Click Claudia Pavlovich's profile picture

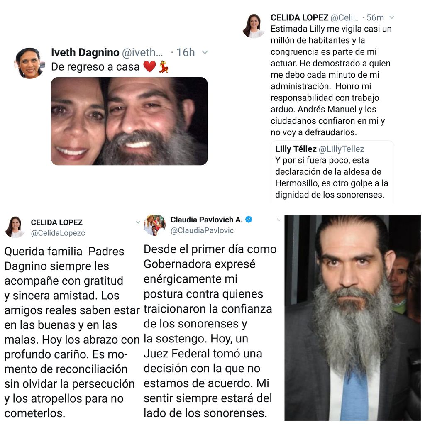tap(155, 225)
